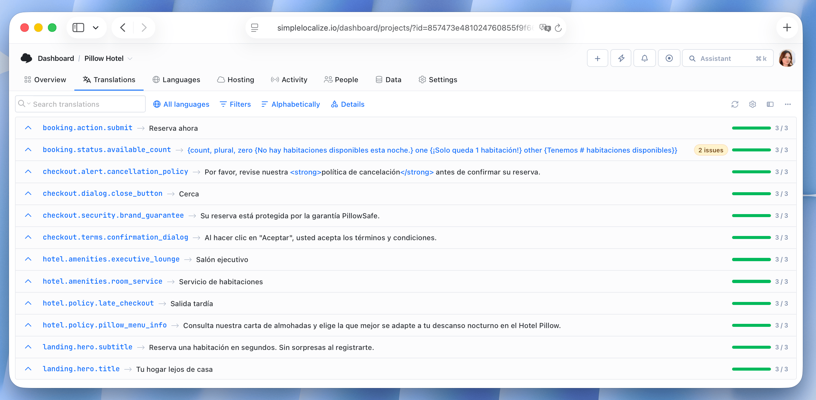Go back in browser history
The width and height of the screenshot is (816, 400).
pyautogui.click(x=123, y=28)
